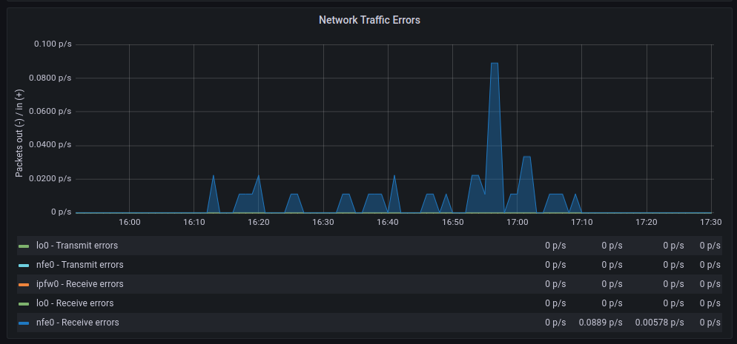Click the lo0 Transmit errors color swatch
The width and height of the screenshot is (737, 344).
coord(24,246)
